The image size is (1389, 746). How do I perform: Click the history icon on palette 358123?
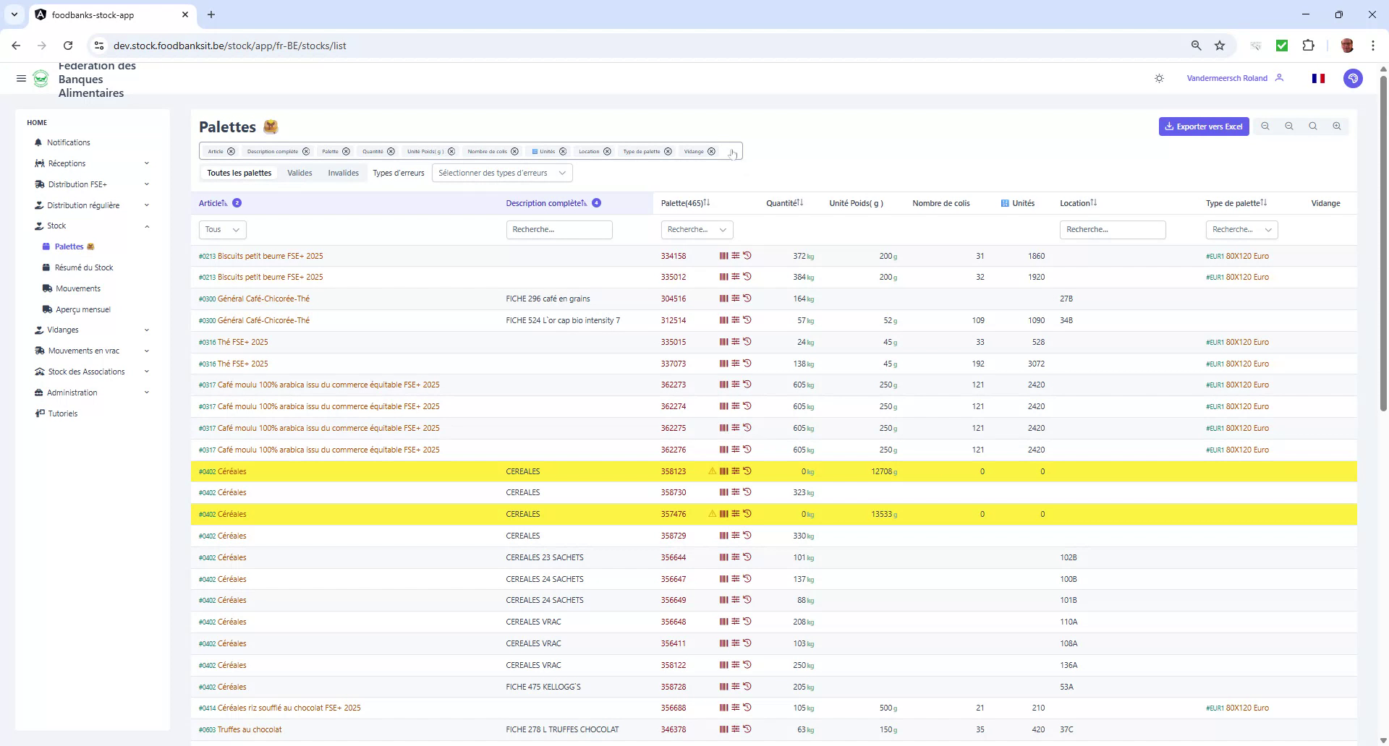click(749, 471)
